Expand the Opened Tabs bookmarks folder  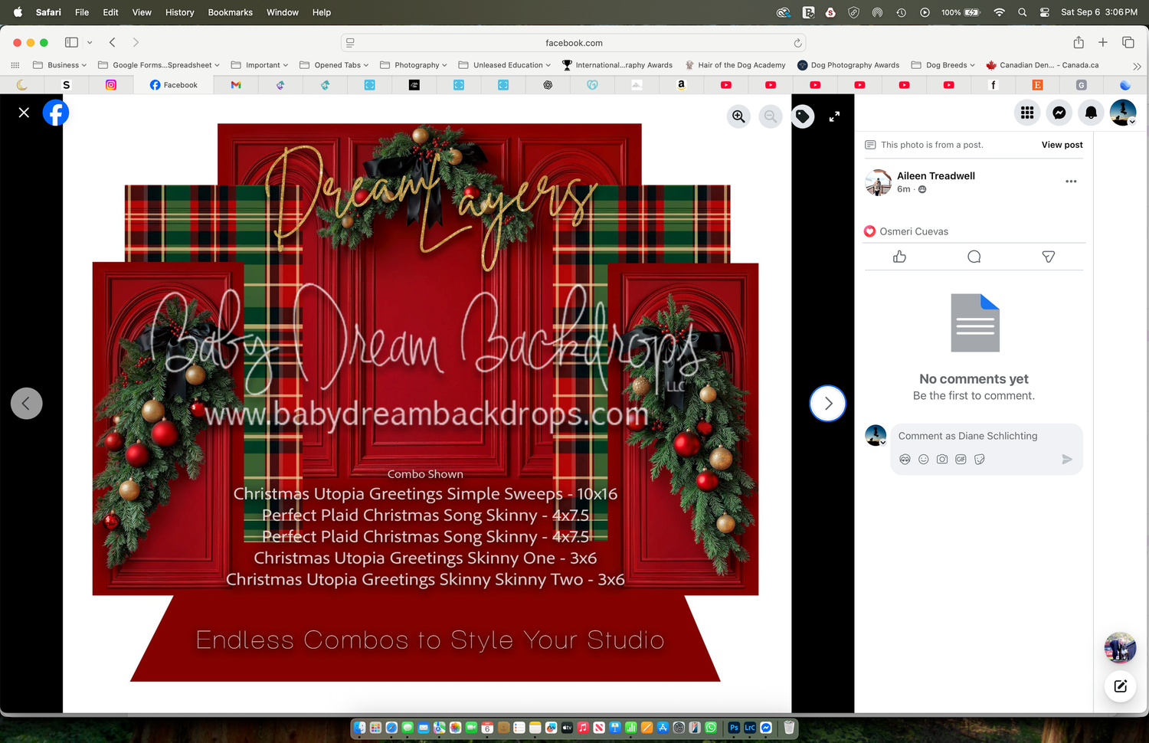334,65
